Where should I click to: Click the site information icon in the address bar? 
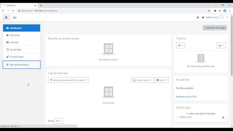coord(19,11)
